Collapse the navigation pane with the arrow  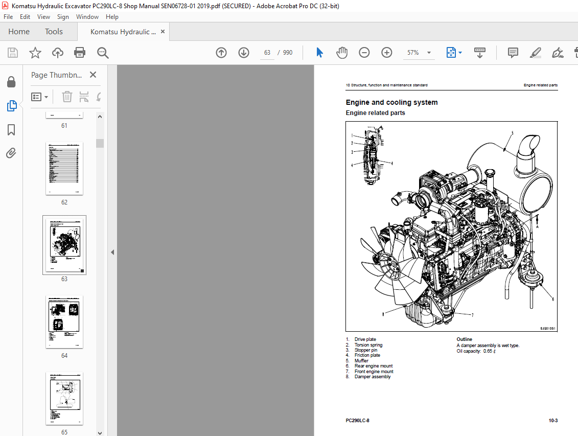[x=112, y=253]
